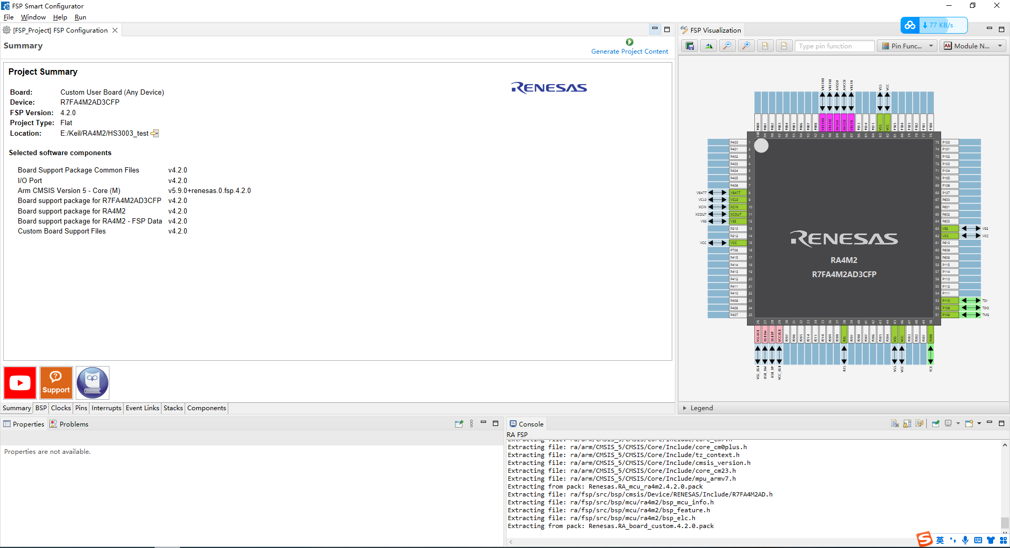The width and height of the screenshot is (1010, 548).
Task: Open the Pin Function color mode dropdown
Action: click(x=907, y=46)
